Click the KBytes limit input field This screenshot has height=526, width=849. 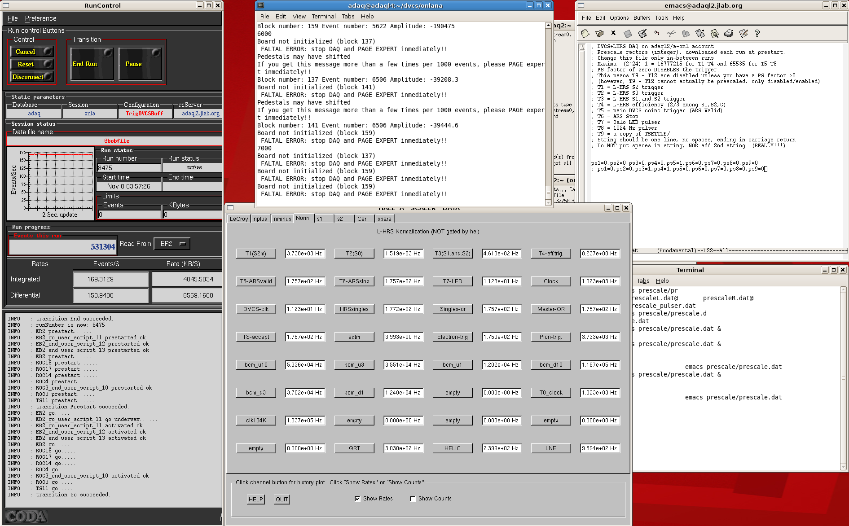tap(192, 215)
